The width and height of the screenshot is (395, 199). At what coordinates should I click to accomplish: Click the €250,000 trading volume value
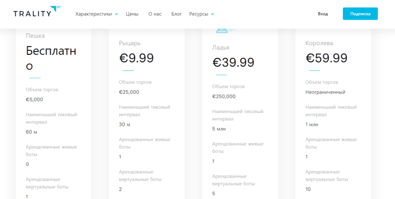coord(224,96)
